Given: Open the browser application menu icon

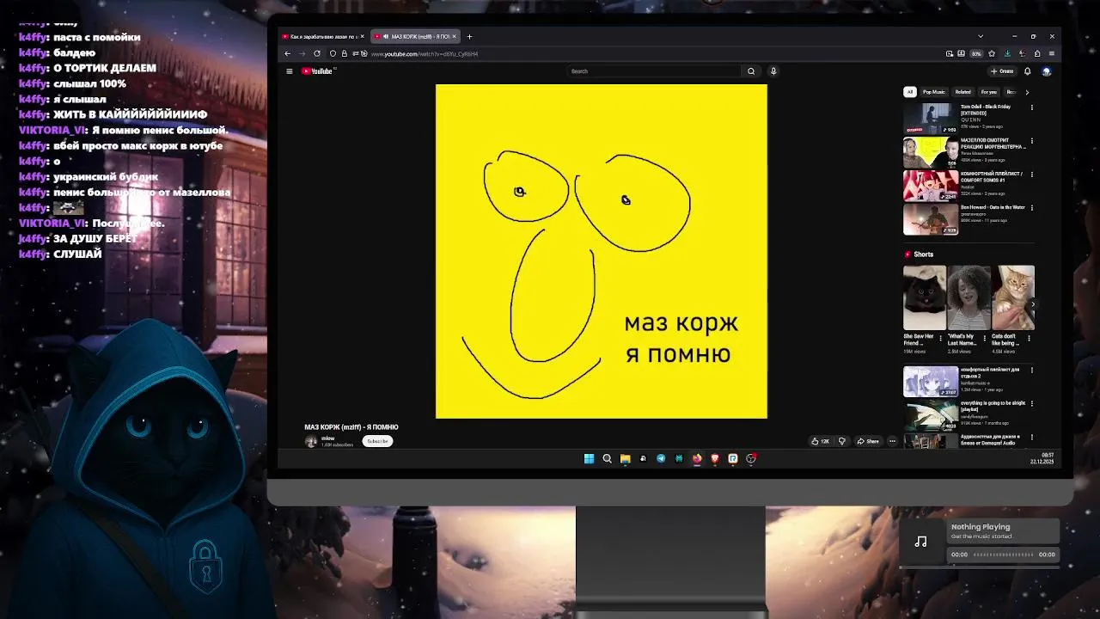Looking at the screenshot, I should pos(1051,53).
